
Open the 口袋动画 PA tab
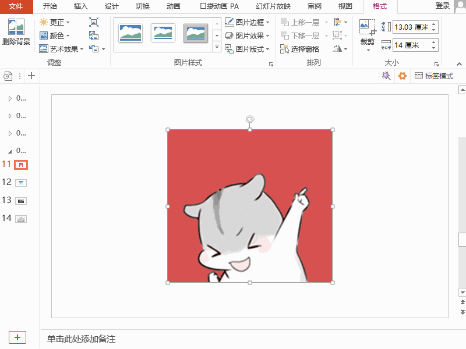(220, 6)
